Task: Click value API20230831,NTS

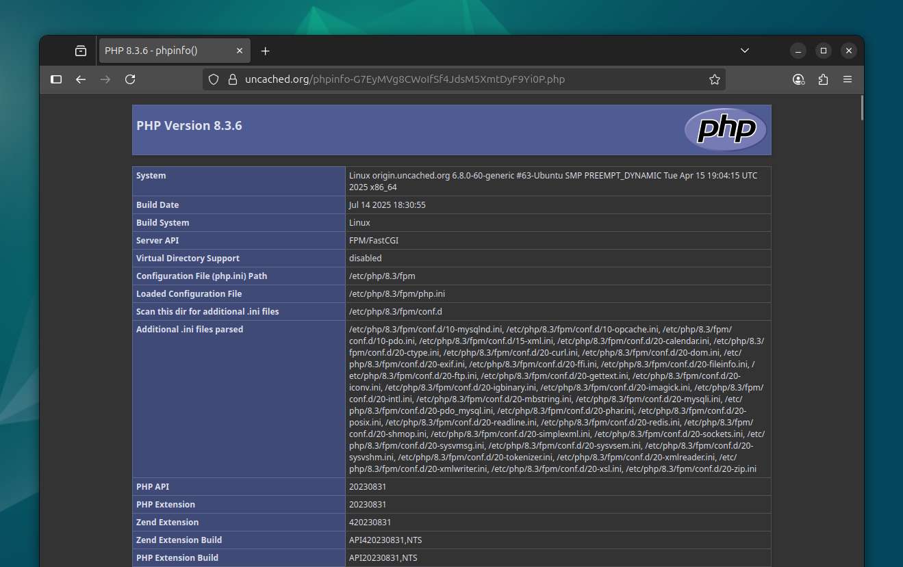Action: [383, 558]
